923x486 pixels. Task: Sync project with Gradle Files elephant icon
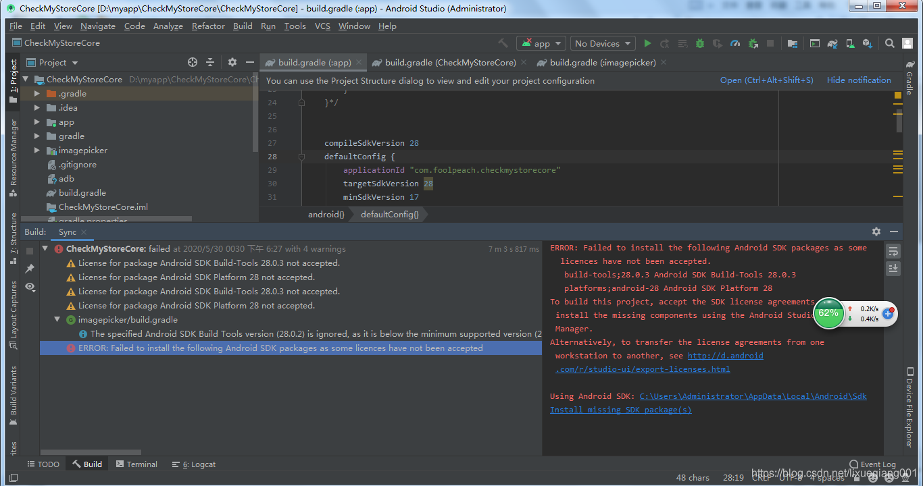pyautogui.click(x=832, y=43)
